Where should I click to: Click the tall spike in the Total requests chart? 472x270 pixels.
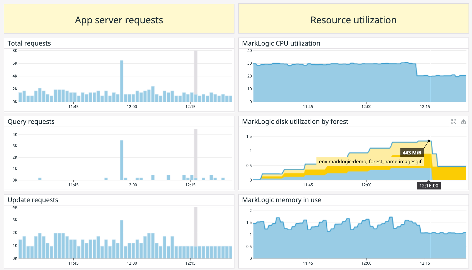pos(122,78)
